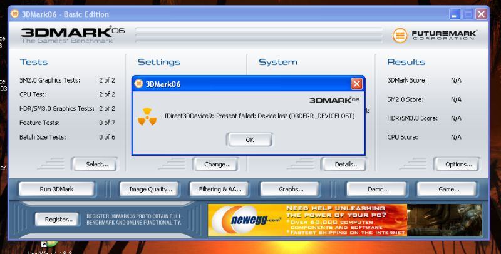This screenshot has width=501, height=254.
Task: Open results Options
Action: (x=457, y=164)
